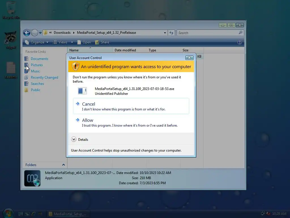The width and height of the screenshot is (290, 218).
Task: Click the MediaPortal application thumbnail in details pane
Action: (x=32, y=178)
